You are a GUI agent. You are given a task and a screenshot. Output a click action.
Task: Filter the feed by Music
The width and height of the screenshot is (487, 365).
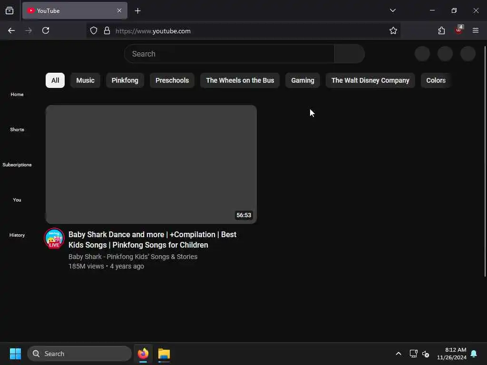point(86,80)
